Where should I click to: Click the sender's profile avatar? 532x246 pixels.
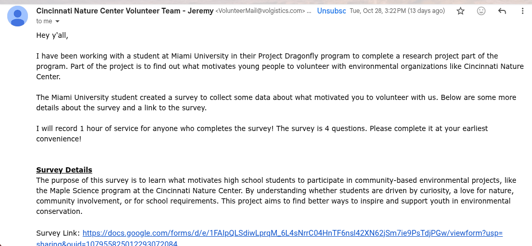[x=18, y=16]
